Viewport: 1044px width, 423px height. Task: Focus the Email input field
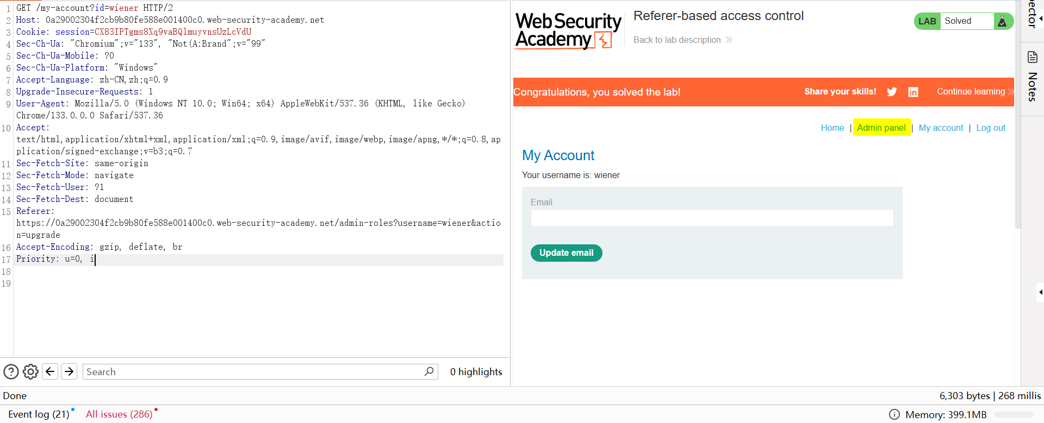pos(712,218)
